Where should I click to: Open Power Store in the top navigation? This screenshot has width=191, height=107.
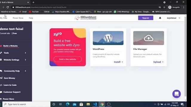(18, 18)
